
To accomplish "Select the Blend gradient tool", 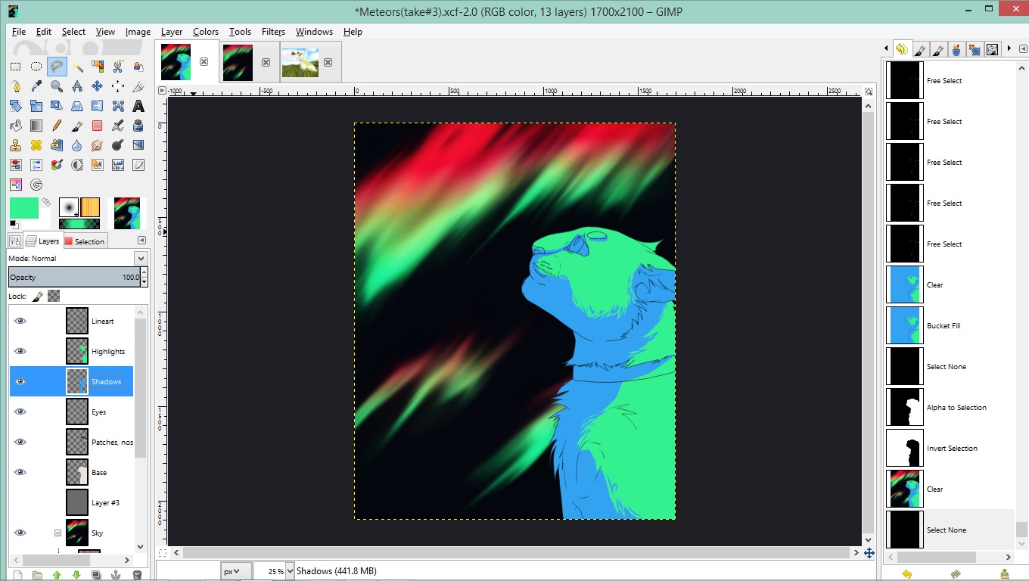I will [36, 126].
